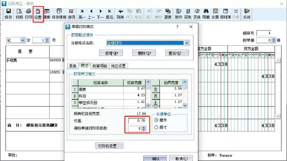
Task: Click the 删除(D) format button
Action: coord(144,53)
